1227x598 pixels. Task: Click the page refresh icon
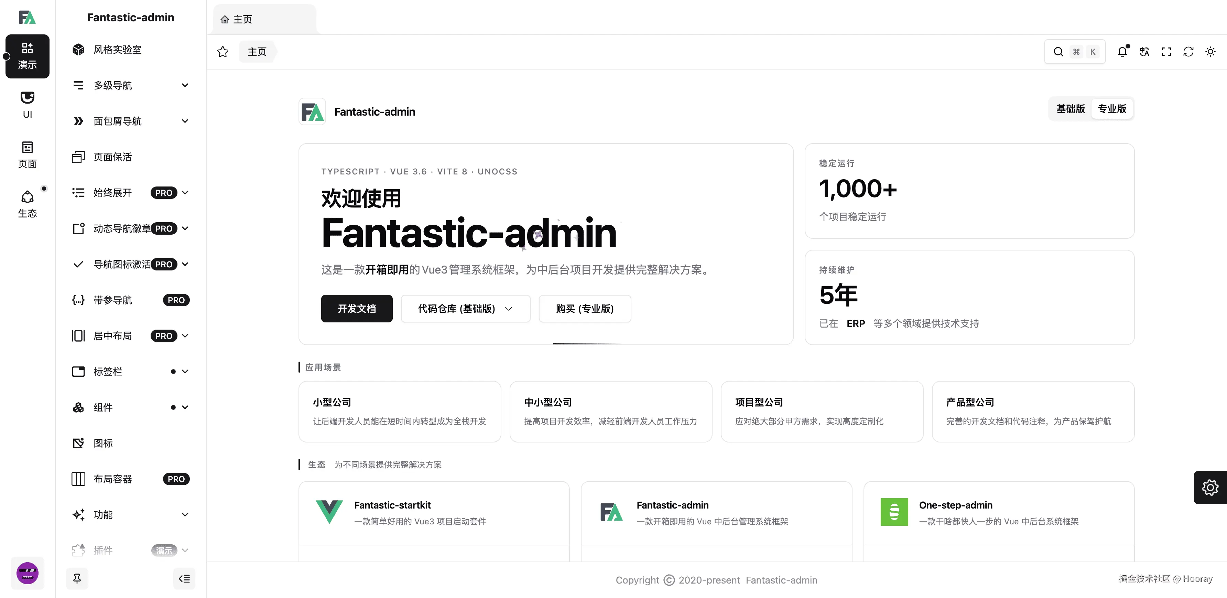click(1188, 52)
